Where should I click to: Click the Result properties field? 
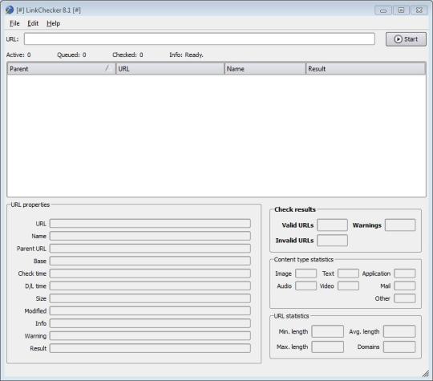pos(150,348)
